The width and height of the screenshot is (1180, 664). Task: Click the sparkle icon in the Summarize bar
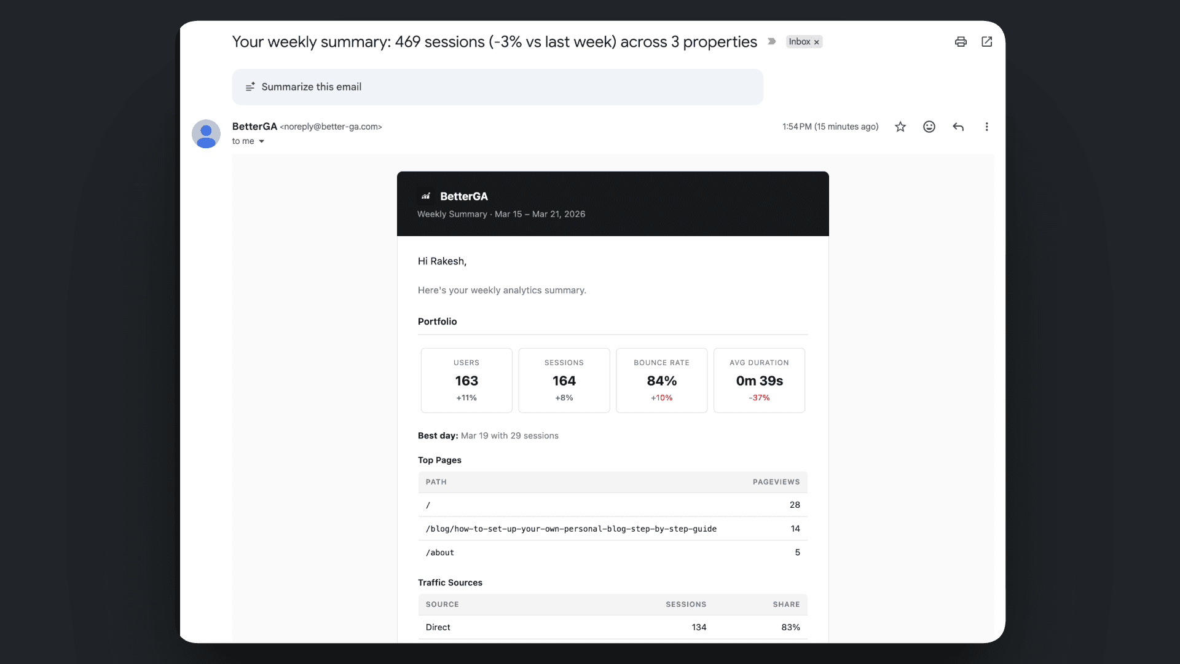pyautogui.click(x=250, y=87)
